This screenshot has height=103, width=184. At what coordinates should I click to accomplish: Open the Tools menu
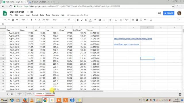(x=48, y=15)
